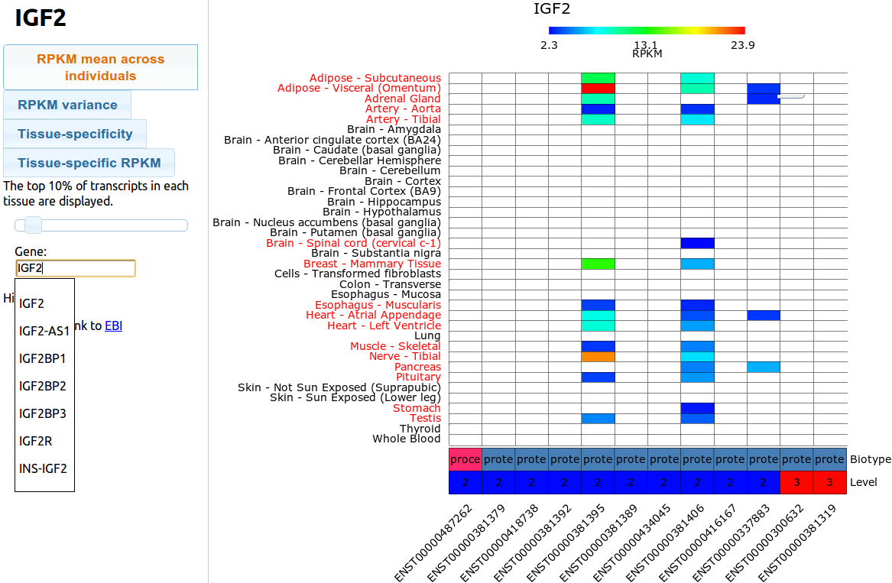Click the 'Stomach' tissue label

coord(417,408)
